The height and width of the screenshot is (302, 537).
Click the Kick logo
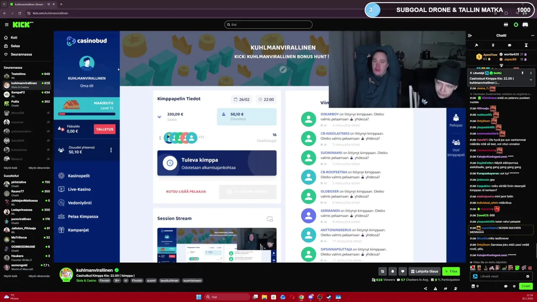pos(21,25)
